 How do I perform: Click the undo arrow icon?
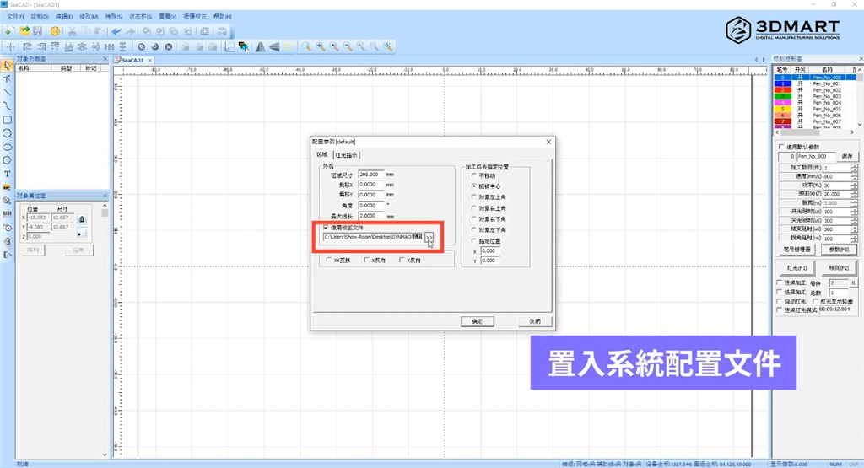tap(117, 31)
